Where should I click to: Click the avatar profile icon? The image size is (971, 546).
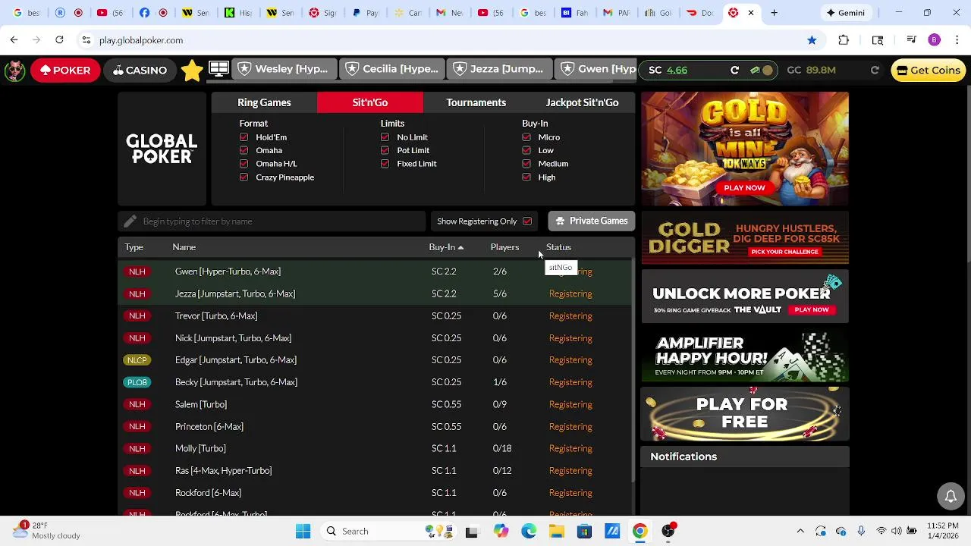pos(14,70)
